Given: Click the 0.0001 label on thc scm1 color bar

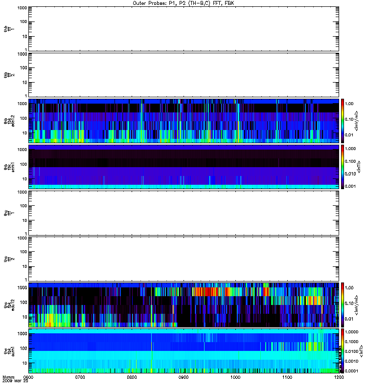Looking at the screenshot, I should coord(351,371).
